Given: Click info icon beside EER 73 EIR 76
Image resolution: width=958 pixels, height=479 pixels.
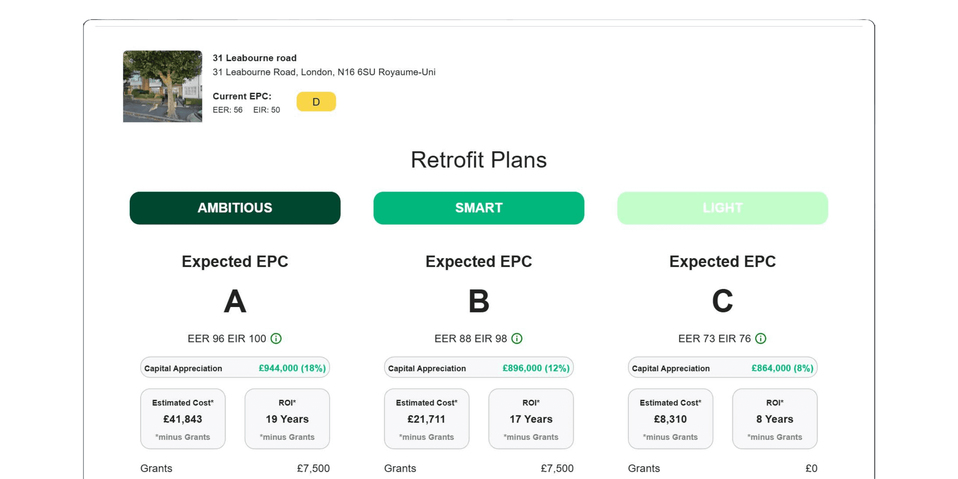Looking at the screenshot, I should [x=761, y=338].
